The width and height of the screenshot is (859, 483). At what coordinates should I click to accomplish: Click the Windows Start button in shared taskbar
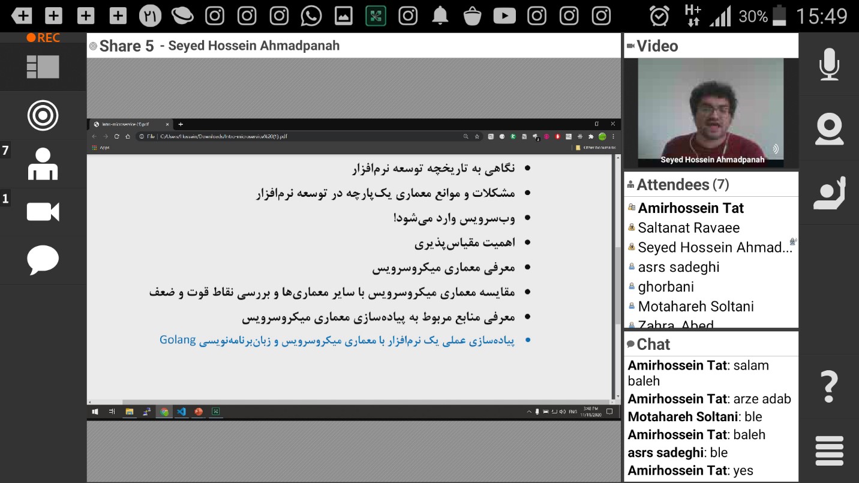pyautogui.click(x=95, y=412)
